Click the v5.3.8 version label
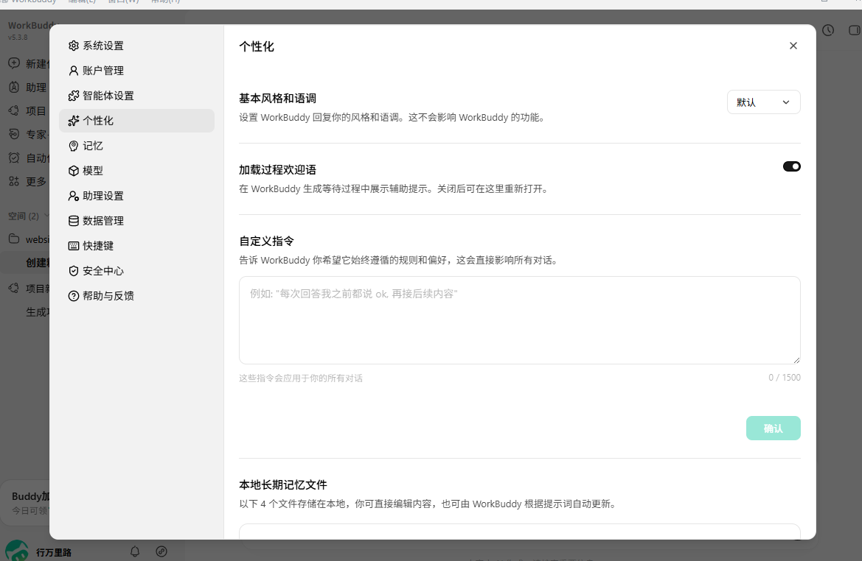The height and width of the screenshot is (561, 862). tap(18, 38)
